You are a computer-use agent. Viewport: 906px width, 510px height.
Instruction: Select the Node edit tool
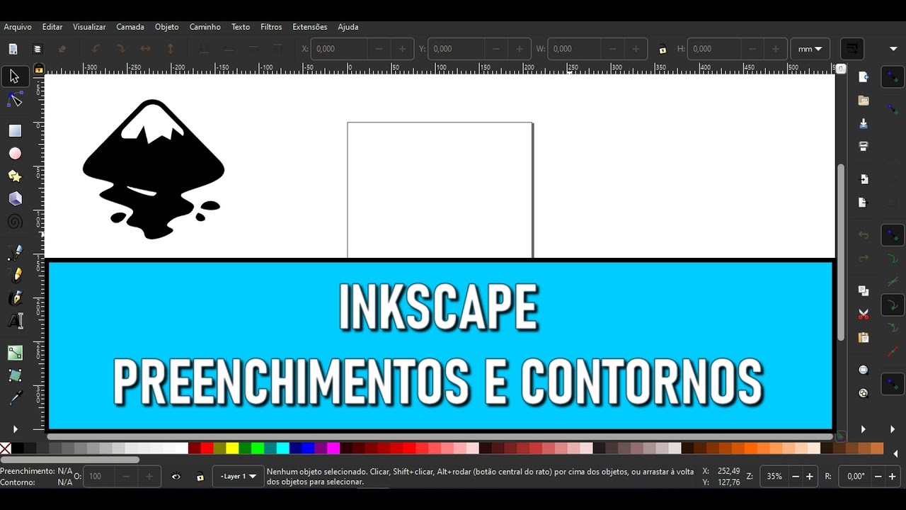pyautogui.click(x=15, y=100)
